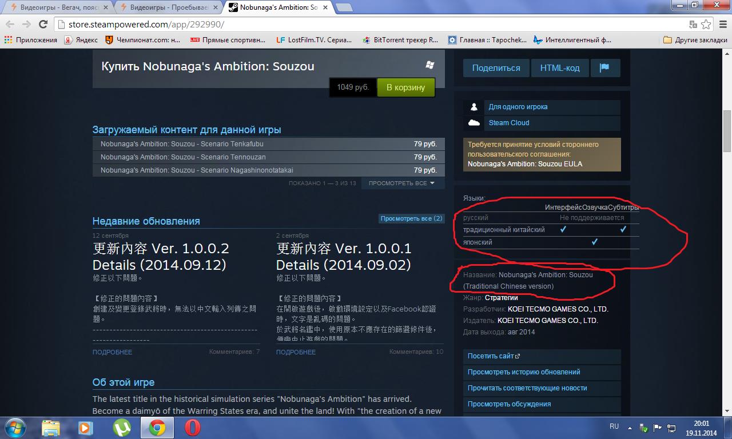Add the game to cart with В корзину

click(x=405, y=87)
